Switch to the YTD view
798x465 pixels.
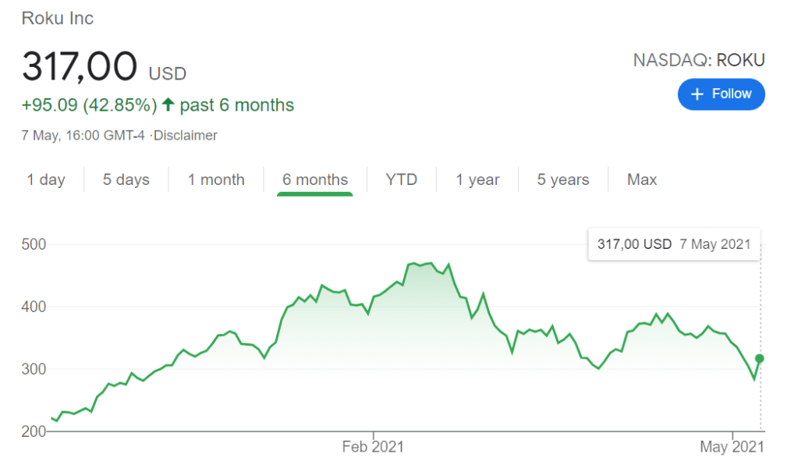401,180
